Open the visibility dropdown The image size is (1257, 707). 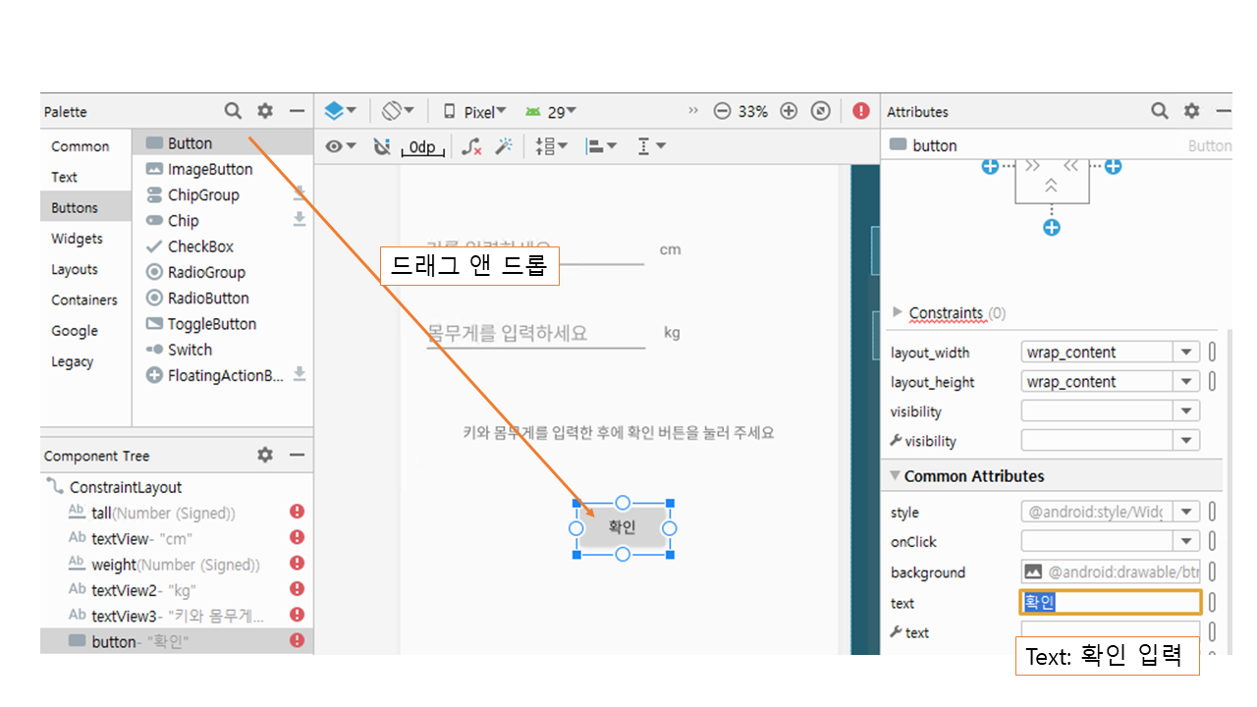click(1186, 411)
